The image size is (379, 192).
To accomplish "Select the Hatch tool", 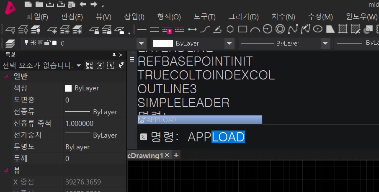I will click(343, 29).
